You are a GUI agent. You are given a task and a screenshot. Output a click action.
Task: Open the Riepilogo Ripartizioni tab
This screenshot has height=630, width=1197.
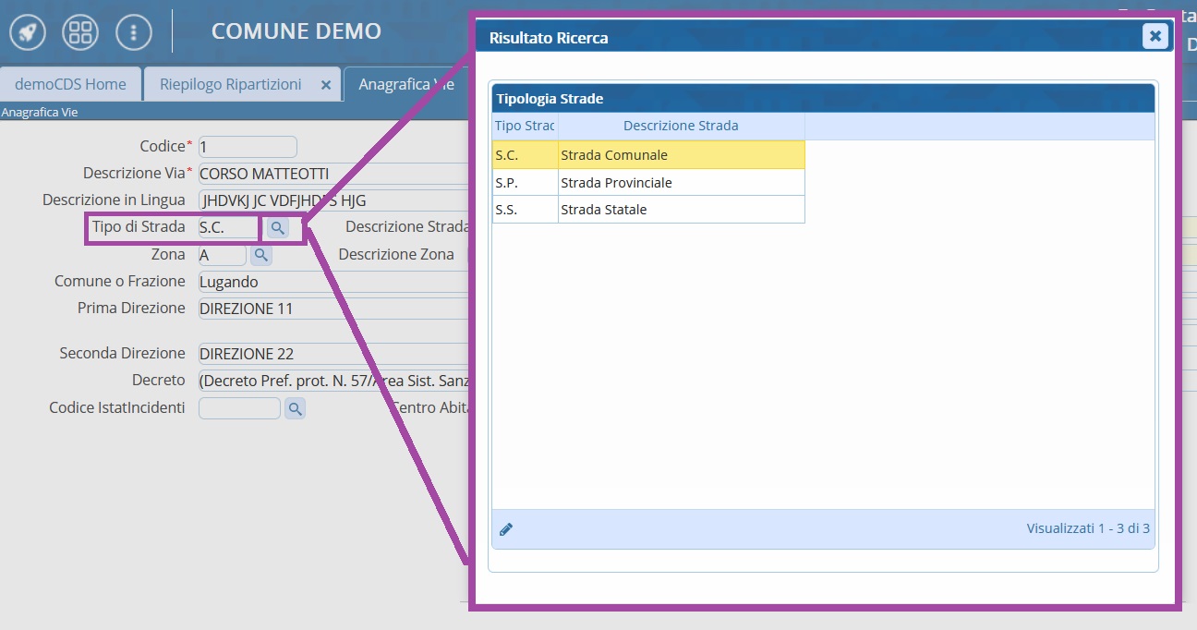coord(230,84)
